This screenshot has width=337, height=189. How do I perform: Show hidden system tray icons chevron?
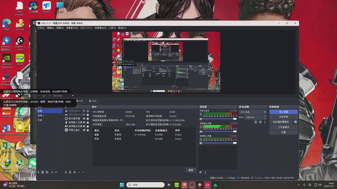point(299,185)
